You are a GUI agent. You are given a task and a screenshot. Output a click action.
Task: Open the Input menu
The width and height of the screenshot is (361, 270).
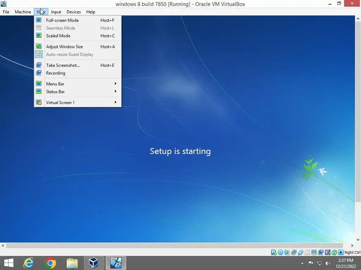(56, 12)
